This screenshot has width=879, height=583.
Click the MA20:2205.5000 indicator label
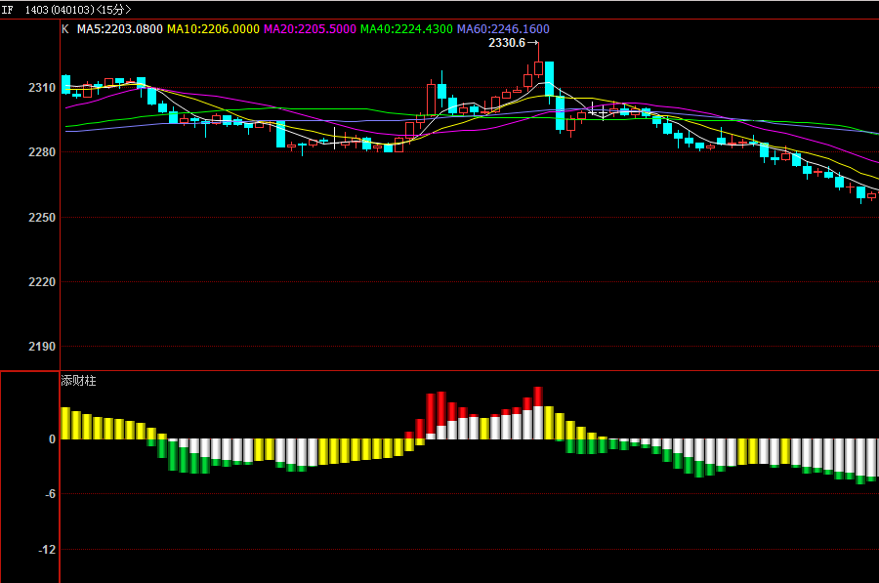pyautogui.click(x=310, y=29)
